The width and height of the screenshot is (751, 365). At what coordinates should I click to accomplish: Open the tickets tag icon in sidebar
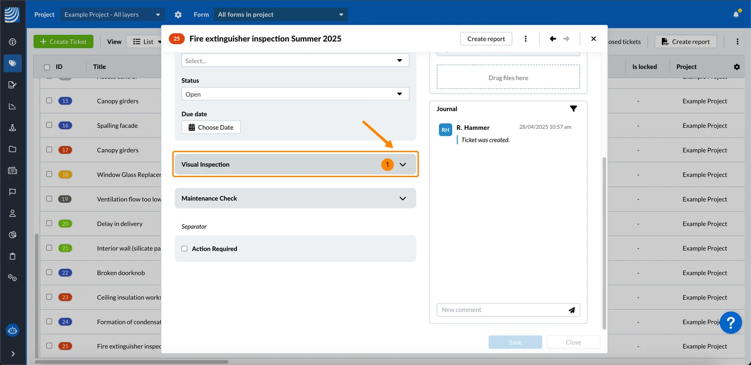coord(13,63)
